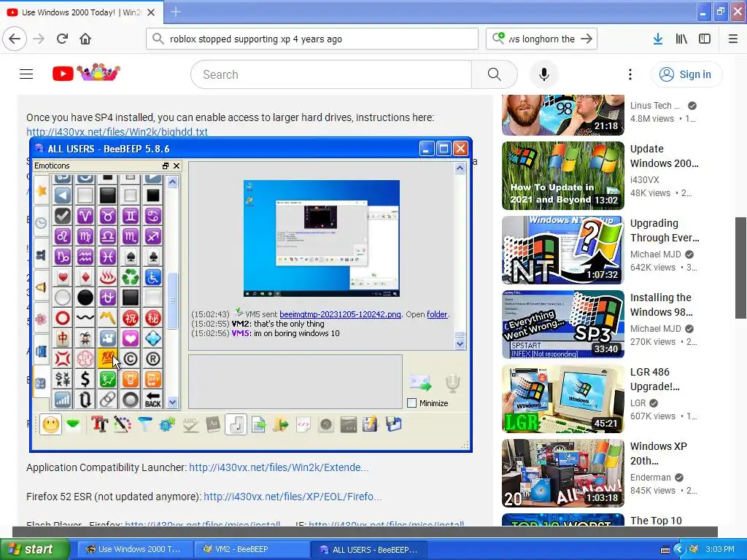Viewport: 747px width, 560px height.
Task: Click the blue funnel filter icon
Action: [x=145, y=424]
